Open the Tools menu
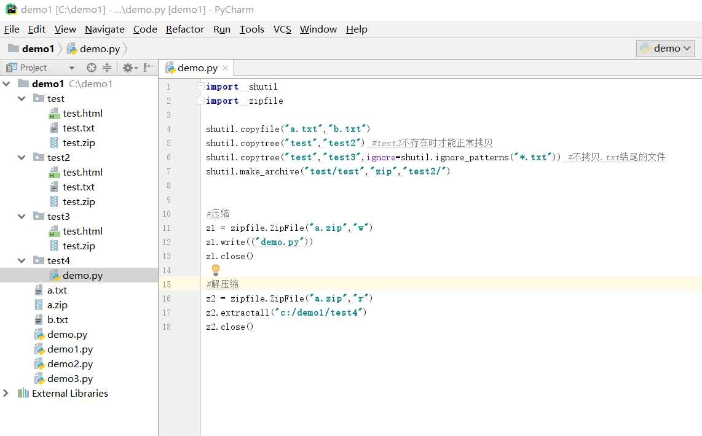The image size is (702, 436). [251, 29]
